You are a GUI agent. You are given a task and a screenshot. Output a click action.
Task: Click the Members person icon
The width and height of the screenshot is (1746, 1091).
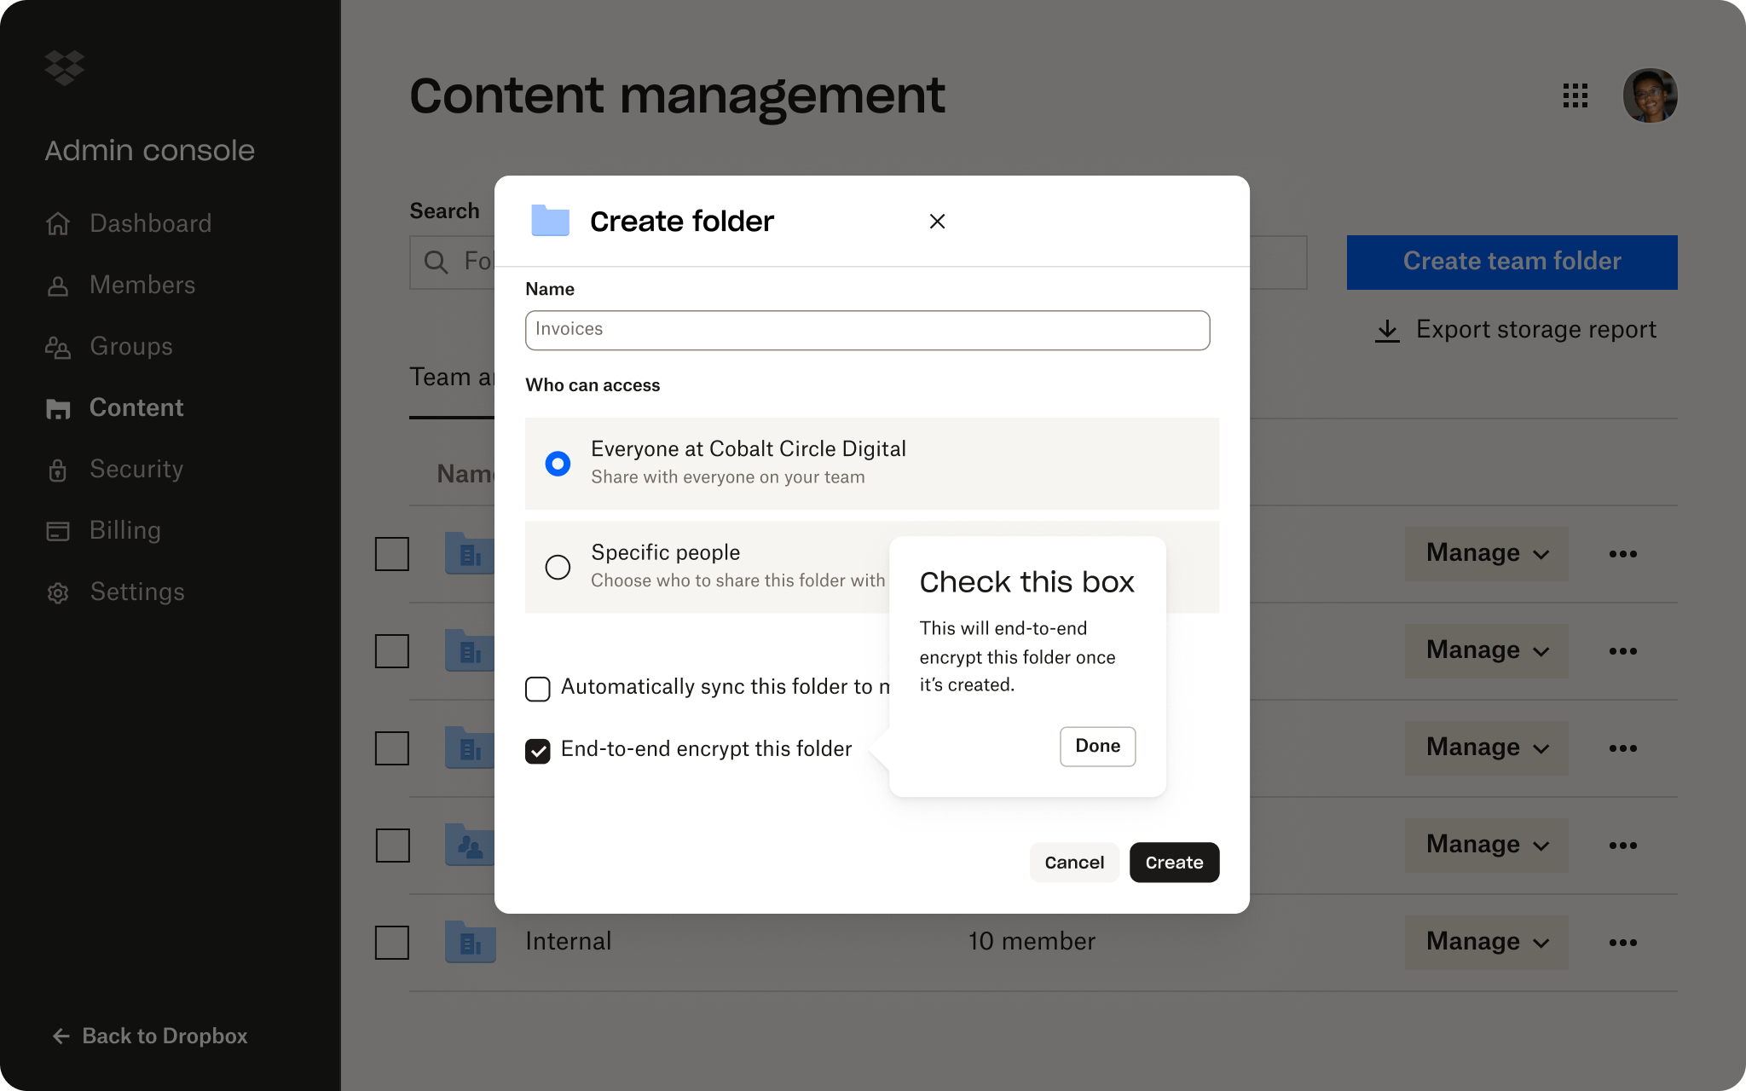[58, 286]
